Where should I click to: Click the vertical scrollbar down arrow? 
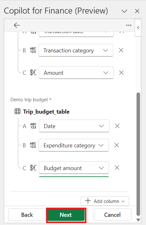point(138,220)
